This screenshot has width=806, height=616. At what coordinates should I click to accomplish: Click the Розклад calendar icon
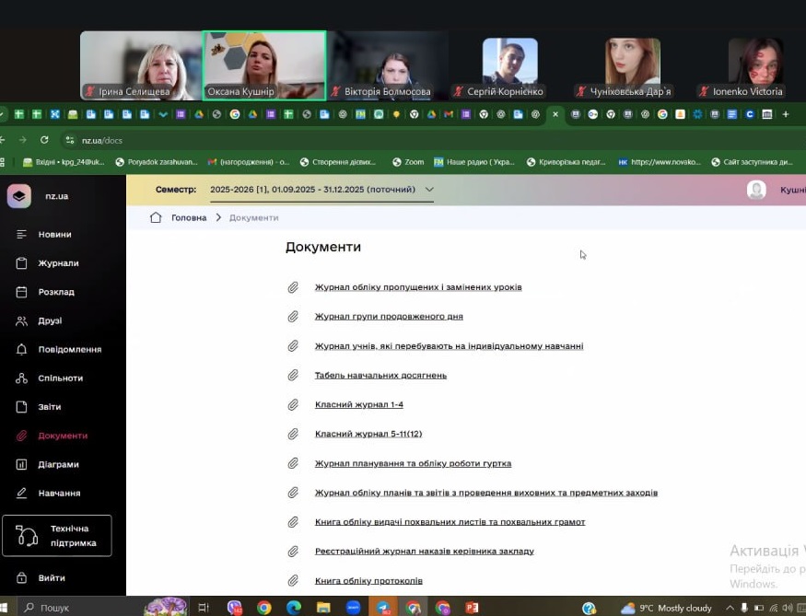pyautogui.click(x=21, y=292)
